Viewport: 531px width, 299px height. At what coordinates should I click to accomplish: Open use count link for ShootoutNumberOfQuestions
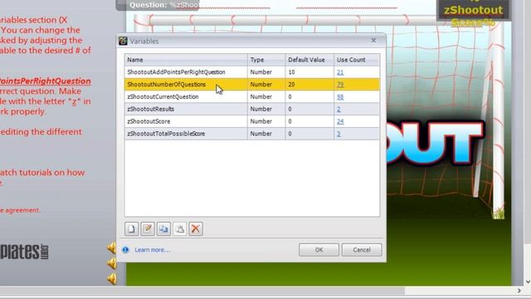pos(340,85)
